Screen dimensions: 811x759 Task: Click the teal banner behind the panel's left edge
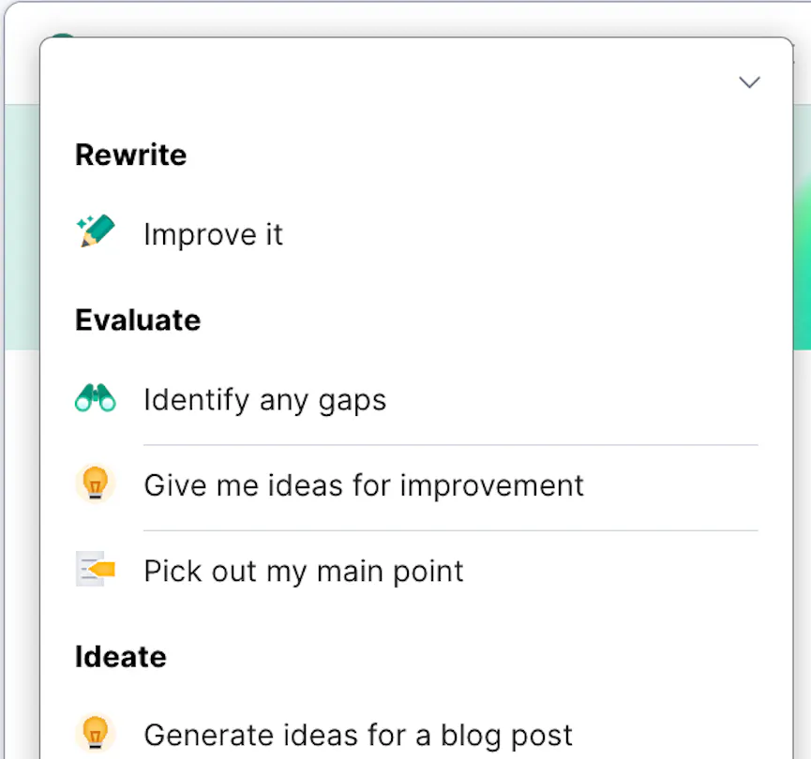(22, 227)
